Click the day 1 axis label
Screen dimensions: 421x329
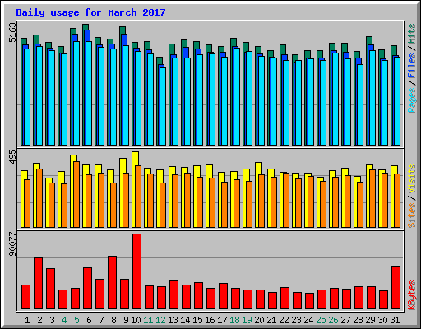[x=27, y=320]
